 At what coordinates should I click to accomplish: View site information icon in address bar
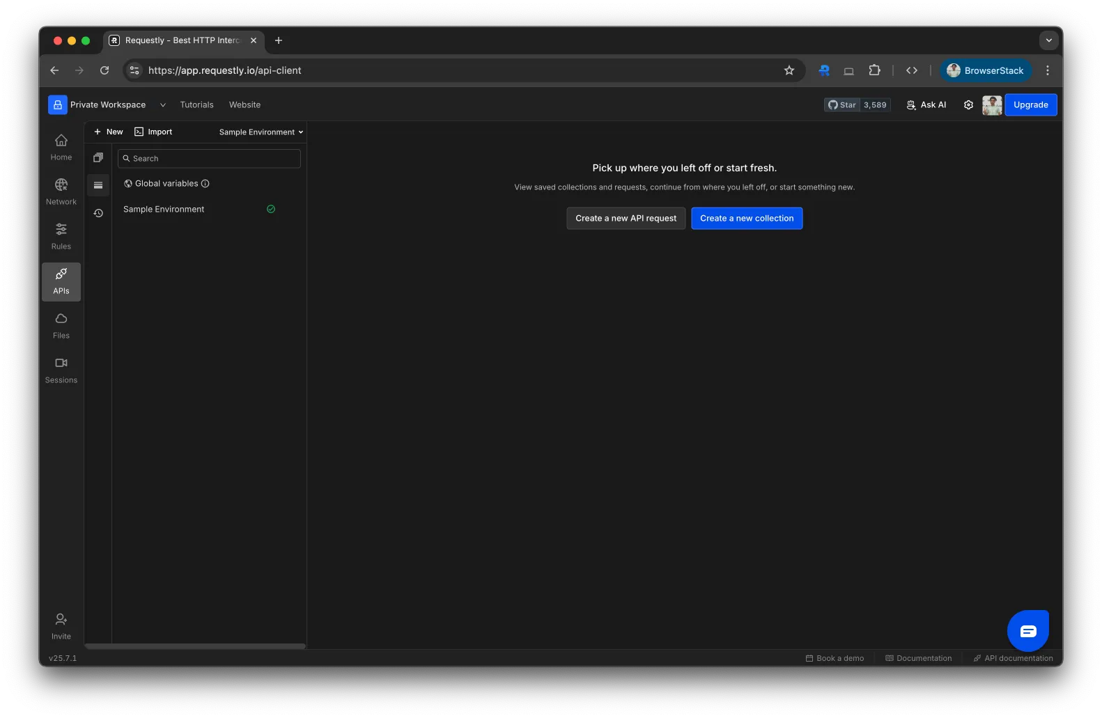point(135,70)
